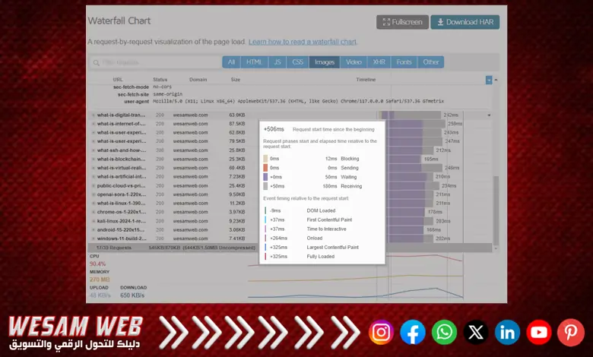Click the Wesam Web logo

click(x=75, y=333)
